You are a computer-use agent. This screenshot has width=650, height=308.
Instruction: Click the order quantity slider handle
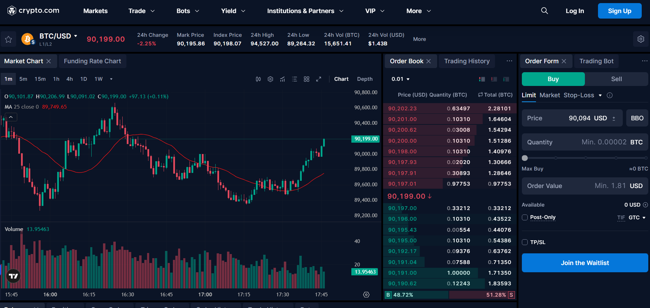(525, 158)
